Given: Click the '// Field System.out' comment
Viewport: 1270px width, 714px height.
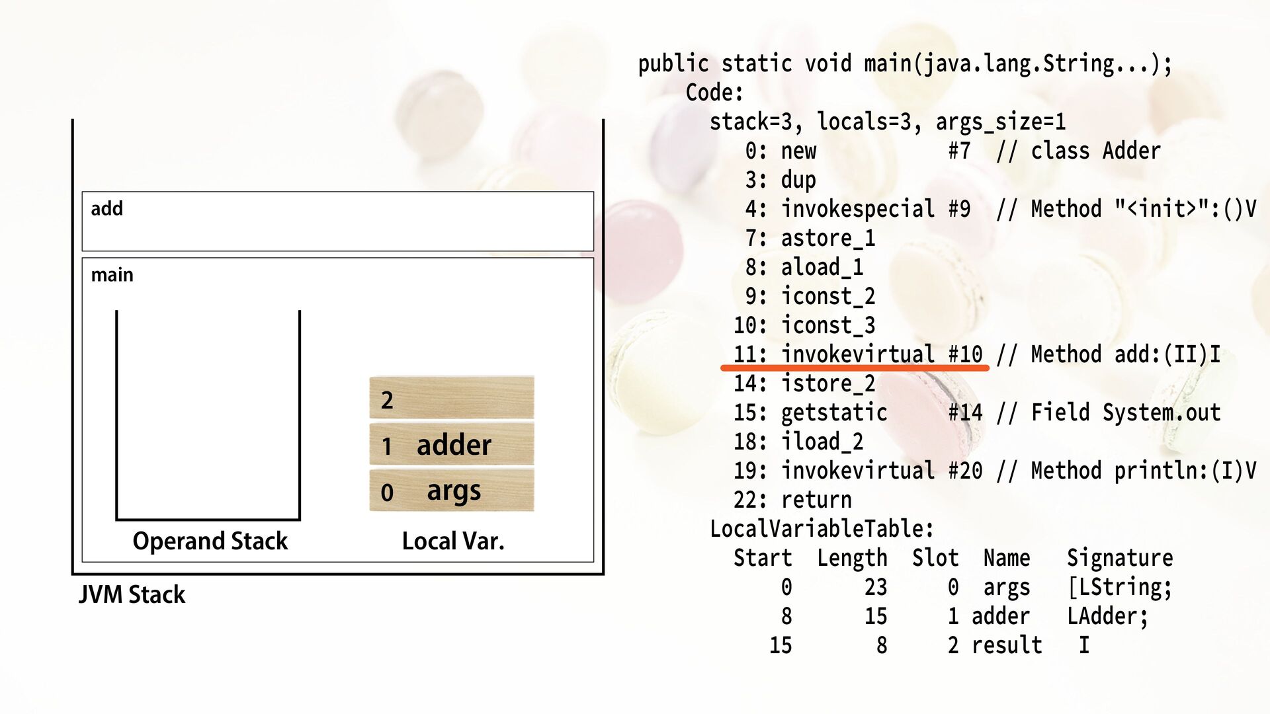Looking at the screenshot, I should (1107, 413).
